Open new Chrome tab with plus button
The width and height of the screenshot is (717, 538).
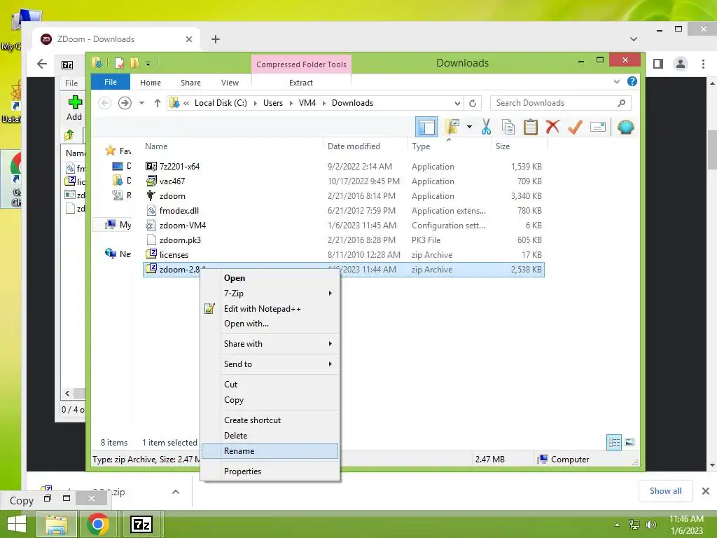coord(216,39)
